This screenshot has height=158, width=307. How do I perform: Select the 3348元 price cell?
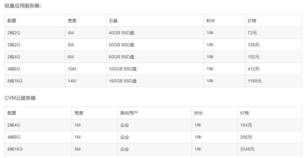point(247,149)
